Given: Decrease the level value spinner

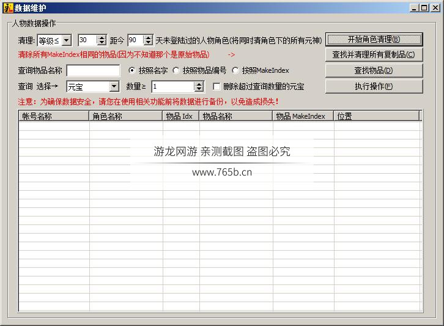Looking at the screenshot, I should [x=102, y=43].
